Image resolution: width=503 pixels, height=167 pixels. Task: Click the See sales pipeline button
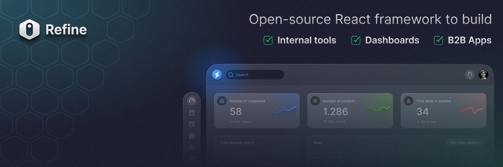coord(464,143)
